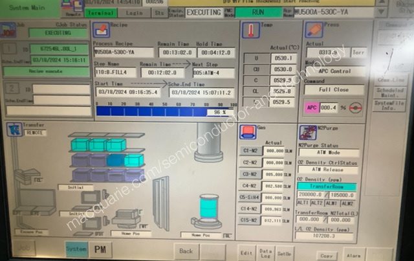This screenshot has width=414, height=261.
Task: Expand job slot 1 entry
Action: tap(12, 49)
